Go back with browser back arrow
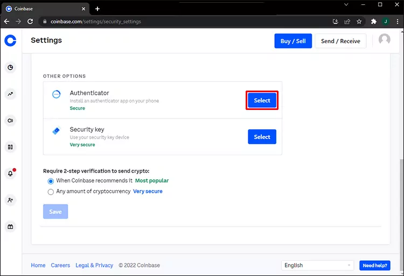The width and height of the screenshot is (404, 276). pos(6,22)
